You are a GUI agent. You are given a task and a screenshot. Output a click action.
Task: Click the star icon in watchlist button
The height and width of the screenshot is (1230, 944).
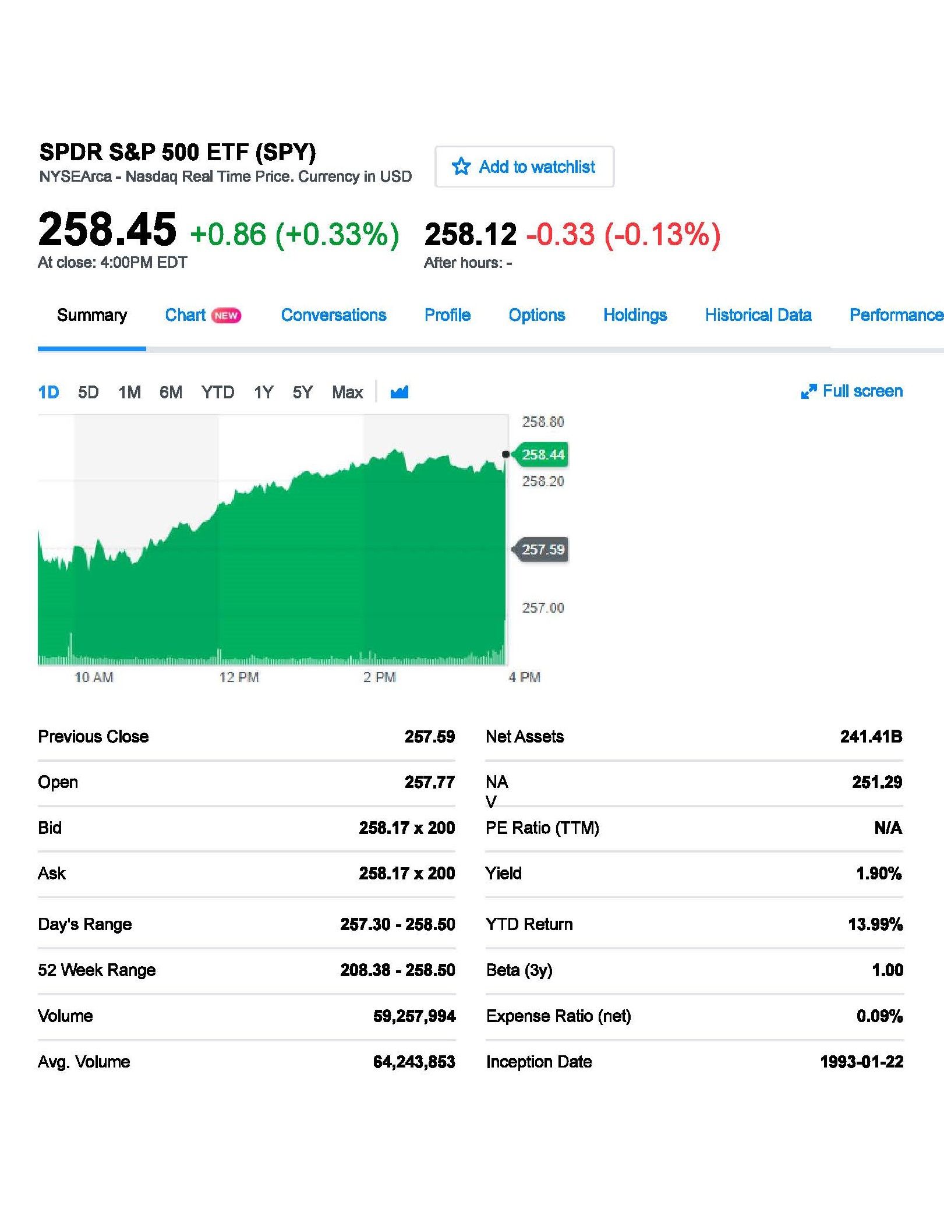pos(461,167)
